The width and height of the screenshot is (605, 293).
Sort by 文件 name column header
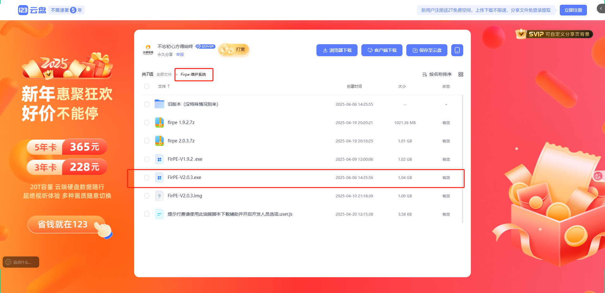pos(164,86)
